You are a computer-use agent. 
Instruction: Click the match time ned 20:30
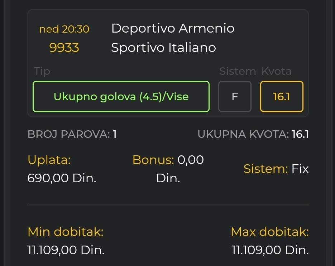[64, 29]
